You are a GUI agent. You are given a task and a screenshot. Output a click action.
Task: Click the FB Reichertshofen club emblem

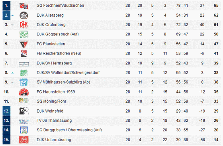click(24, 54)
